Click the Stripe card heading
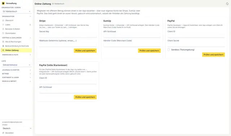The height and width of the screenshot is (136, 231). coord(42,21)
